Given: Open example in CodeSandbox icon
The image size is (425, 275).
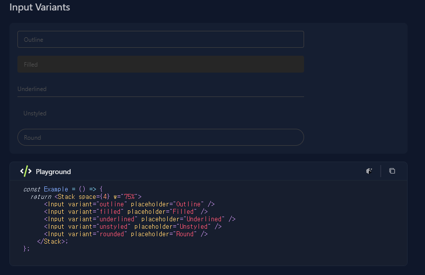Looking at the screenshot, I should [369, 171].
